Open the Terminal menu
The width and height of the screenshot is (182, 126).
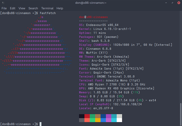tap(47, 8)
